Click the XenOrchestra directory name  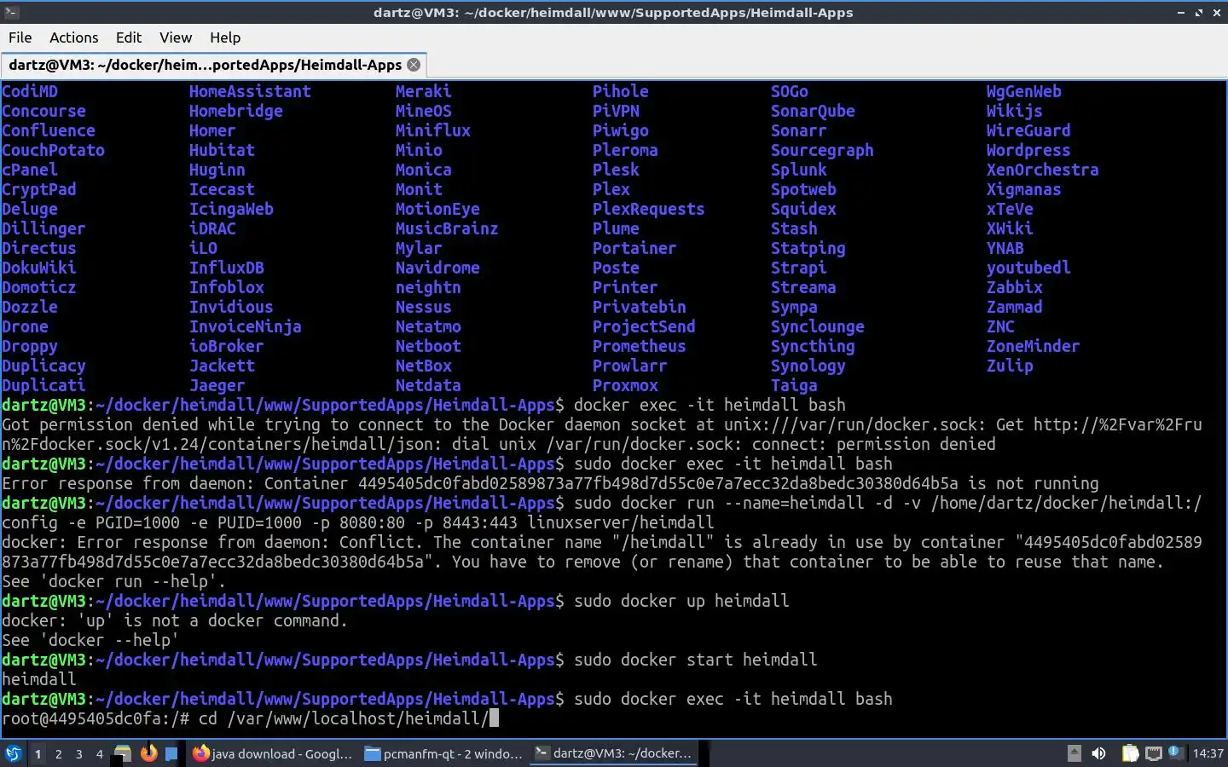pos(1043,170)
